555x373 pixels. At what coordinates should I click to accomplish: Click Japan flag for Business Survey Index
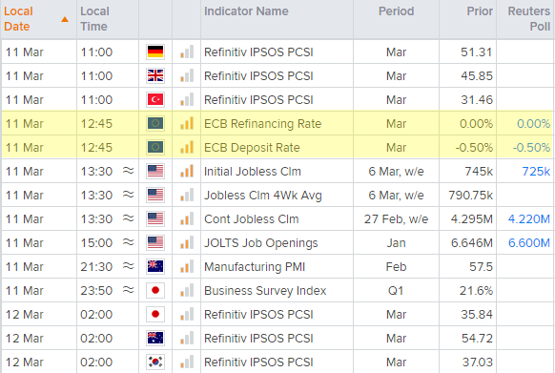point(155,290)
